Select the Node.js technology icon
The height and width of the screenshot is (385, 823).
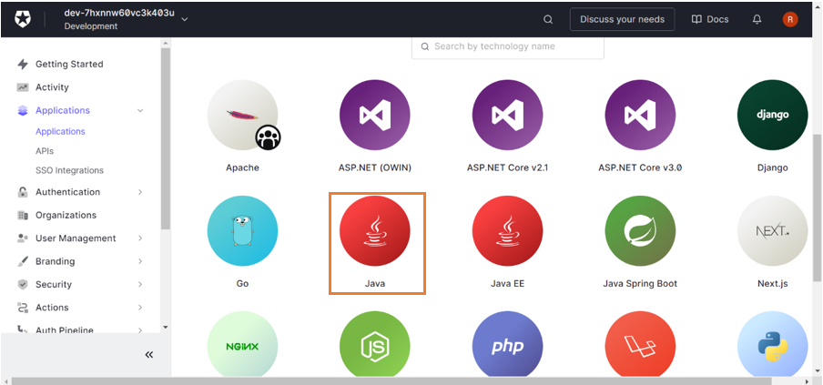(375, 347)
